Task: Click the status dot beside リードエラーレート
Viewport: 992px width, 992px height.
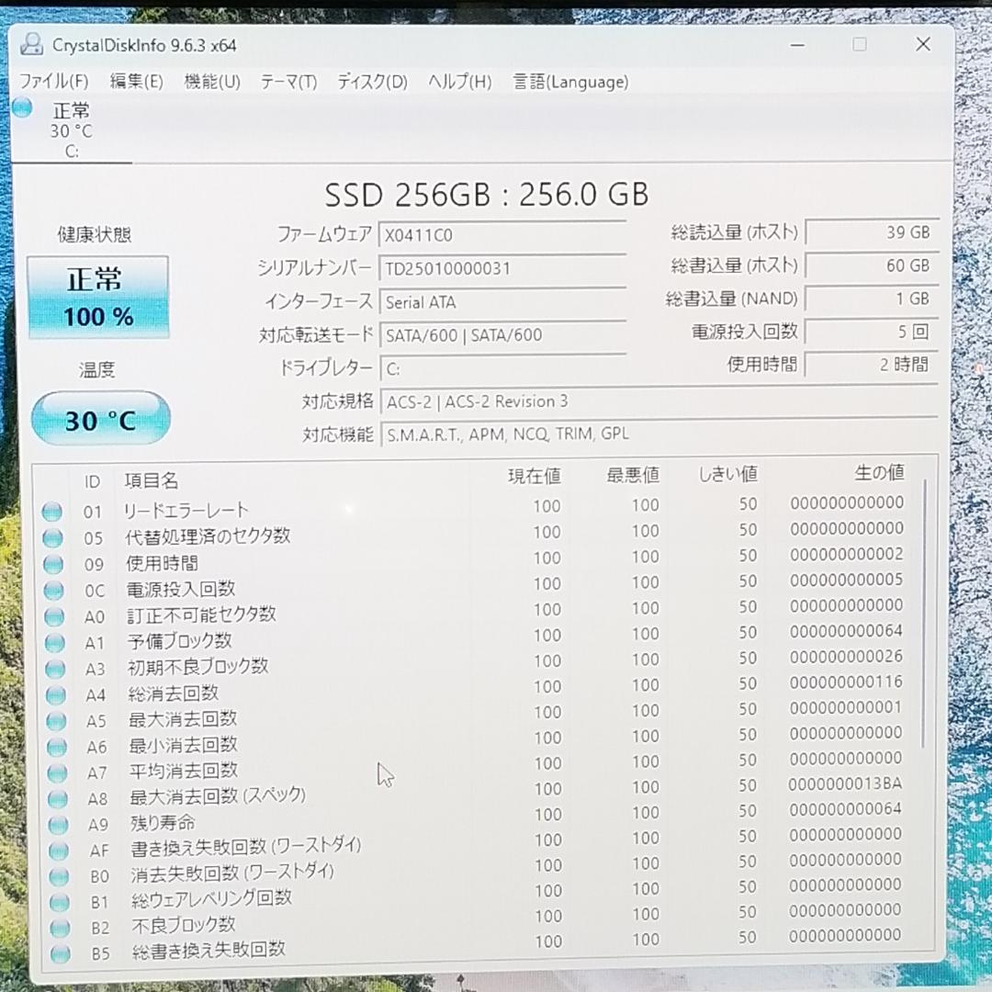Action: pyautogui.click(x=52, y=511)
